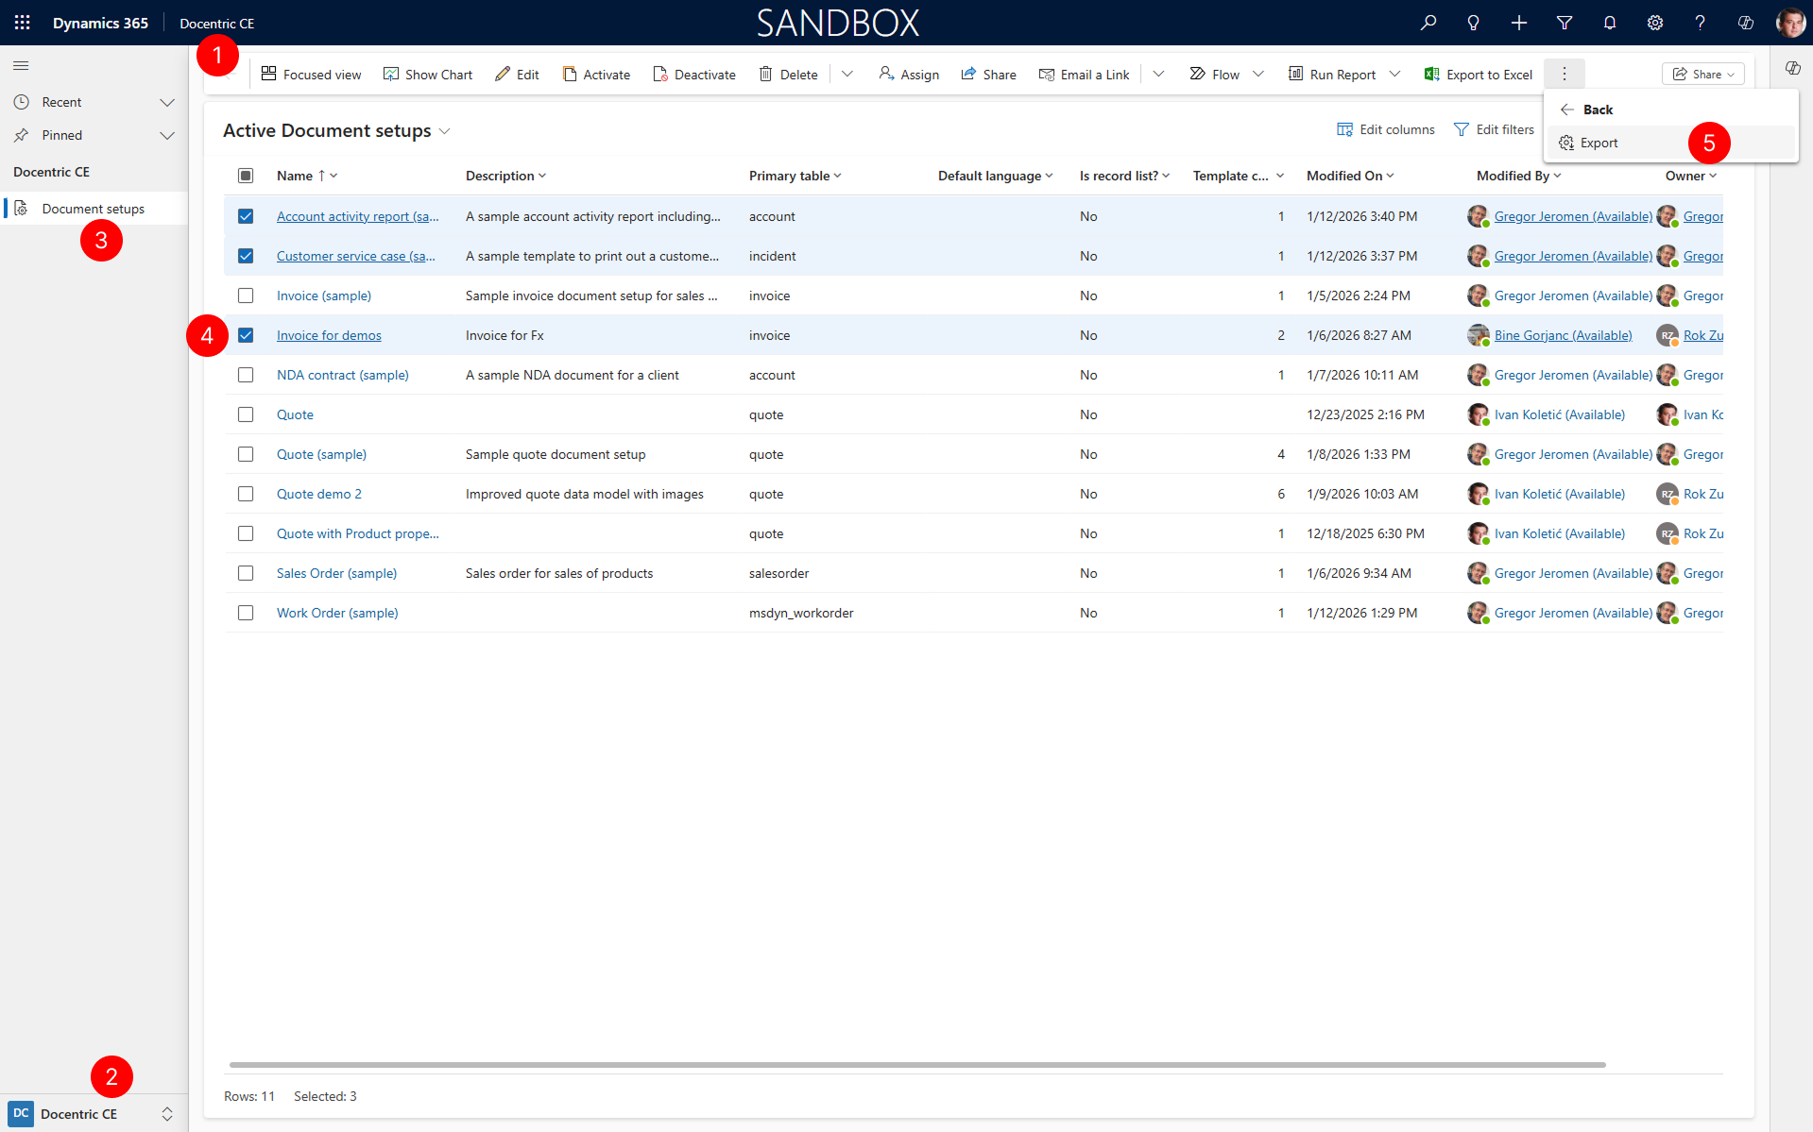
Task: Open Email a Link dropdown arrow
Action: (x=1158, y=74)
